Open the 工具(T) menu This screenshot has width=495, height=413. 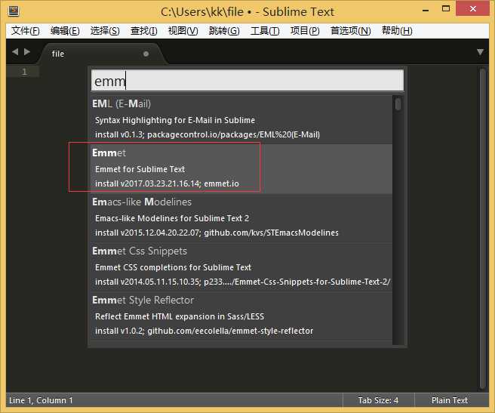(x=265, y=31)
